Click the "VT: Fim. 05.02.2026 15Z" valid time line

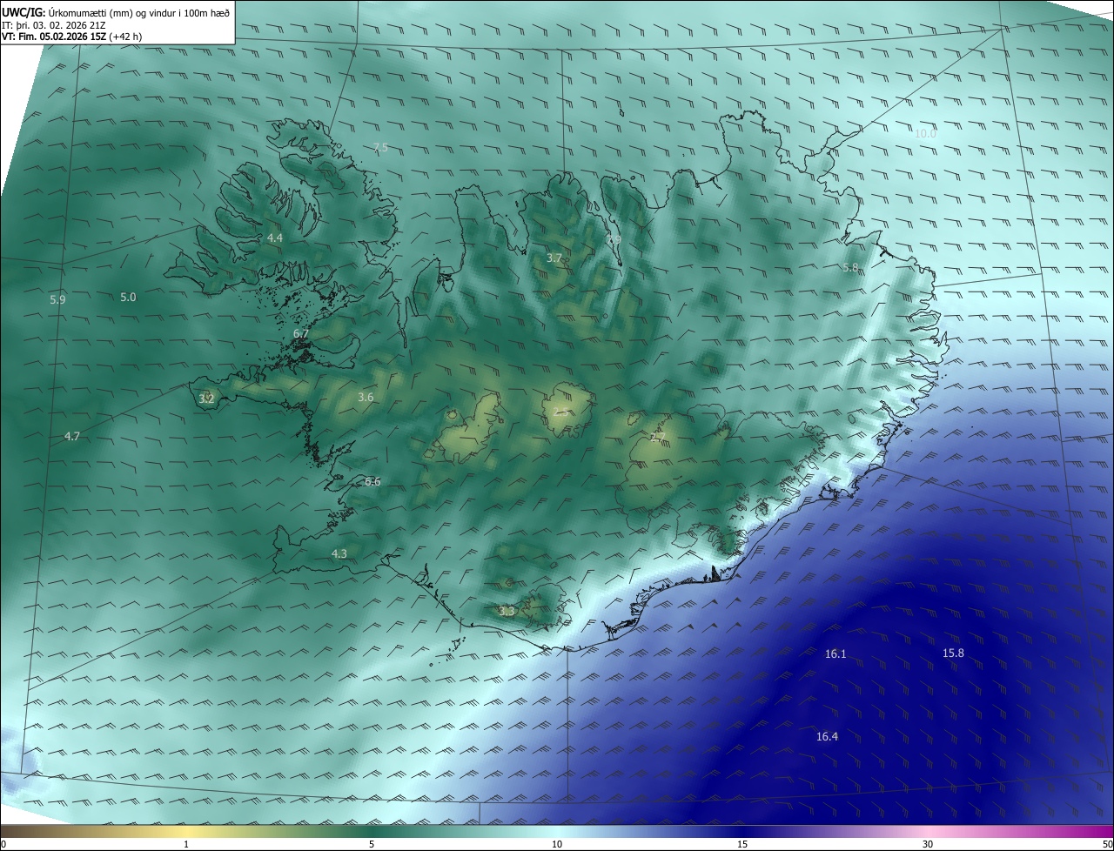(x=72, y=37)
